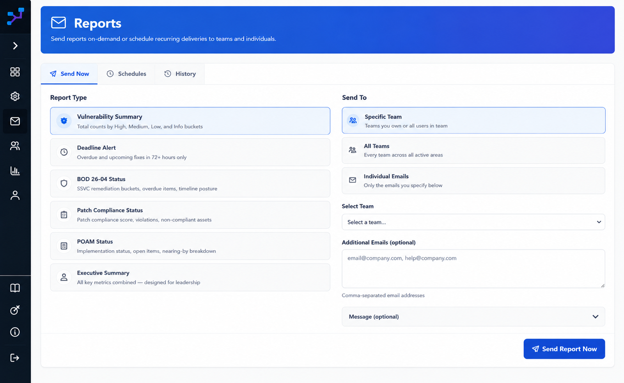Open the settings gear icon in sidebar

click(15, 96)
